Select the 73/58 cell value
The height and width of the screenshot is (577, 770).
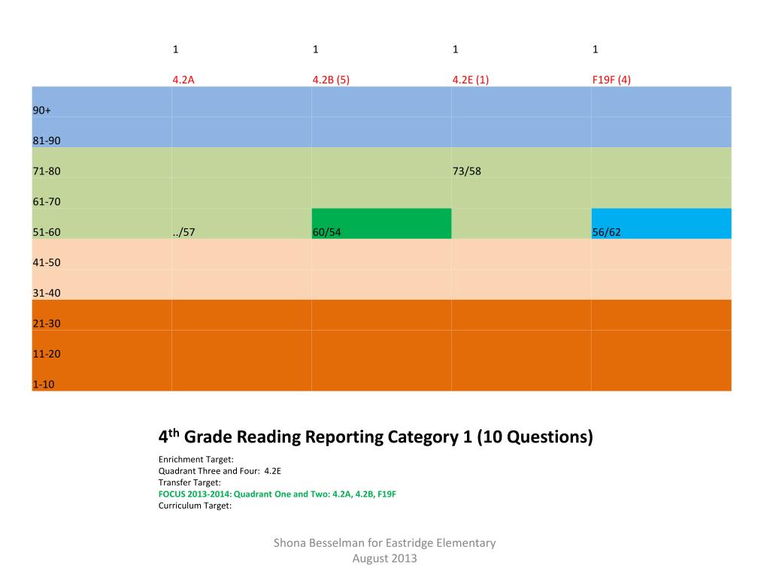[x=466, y=171]
